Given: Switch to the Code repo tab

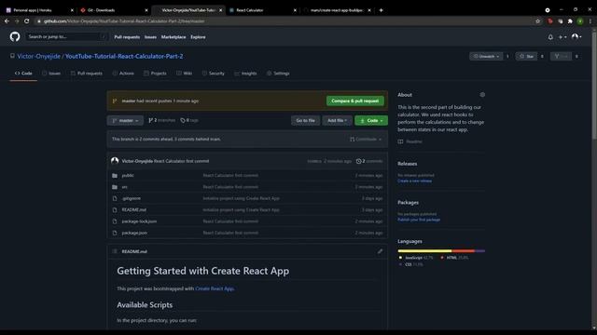Looking at the screenshot, I should pyautogui.click(x=23, y=73).
